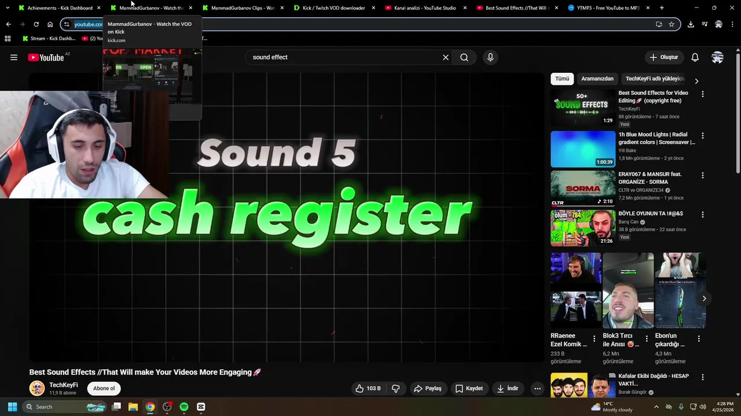Switch to Achievements - Kick Dashboard tab
This screenshot has width=741, height=416.
60,8
